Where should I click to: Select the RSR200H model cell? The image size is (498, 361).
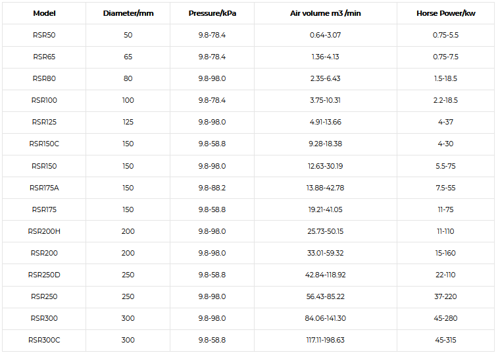44,231
